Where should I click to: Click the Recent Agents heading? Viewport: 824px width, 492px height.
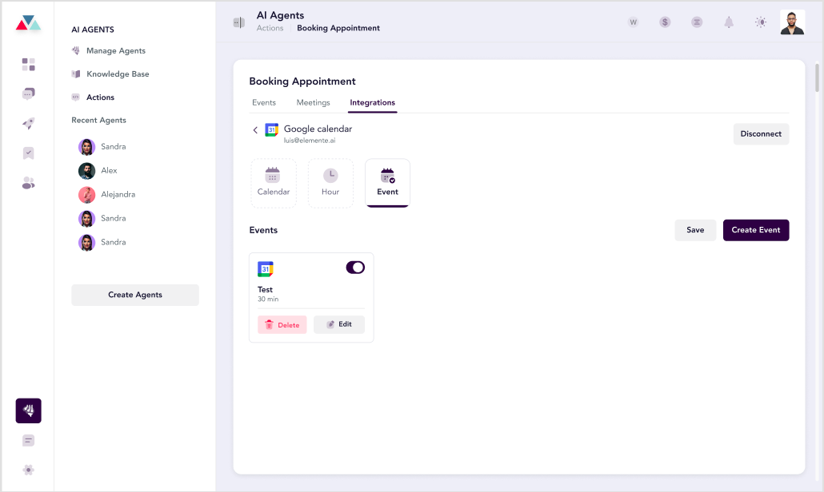(x=98, y=120)
